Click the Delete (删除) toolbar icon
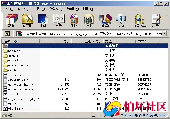This screenshot has width=170, height=119. point(74,20)
